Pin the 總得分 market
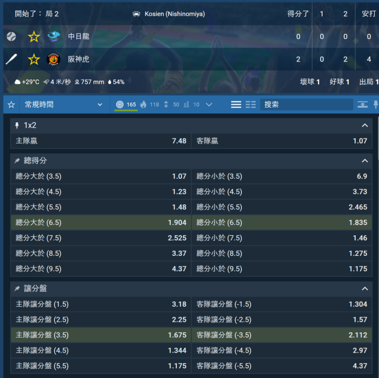Image resolution: width=379 pixels, height=378 pixels. [17, 161]
